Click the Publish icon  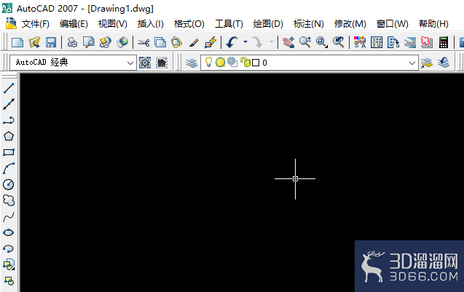tap(106, 42)
